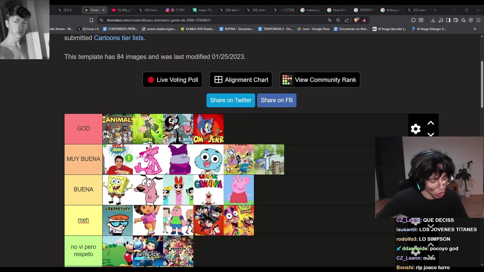Click Share on Twitter button
484x272 pixels.
(x=231, y=100)
